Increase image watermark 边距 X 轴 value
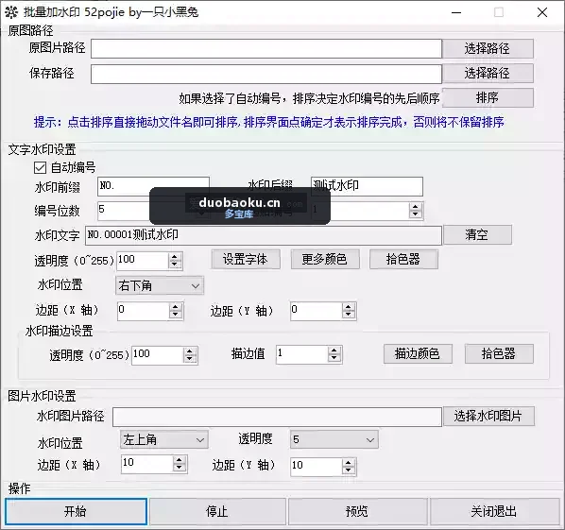The height and width of the screenshot is (530, 565). point(180,460)
